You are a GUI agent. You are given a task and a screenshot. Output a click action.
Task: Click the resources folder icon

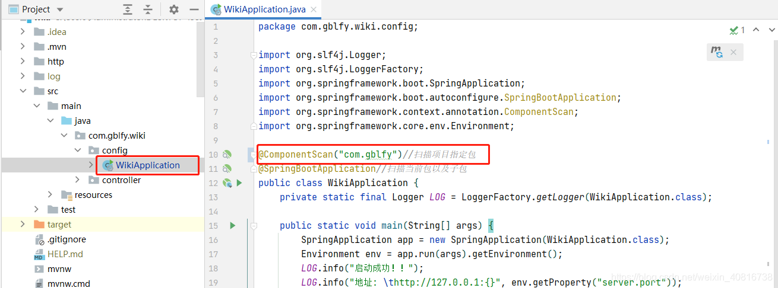coord(67,195)
